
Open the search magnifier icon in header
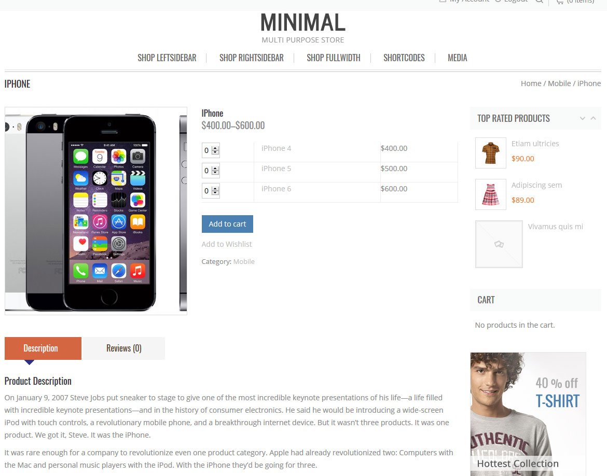(x=539, y=1)
